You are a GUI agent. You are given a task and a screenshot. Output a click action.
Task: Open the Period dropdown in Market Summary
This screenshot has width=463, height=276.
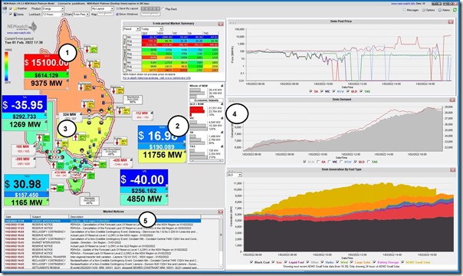(131, 29)
